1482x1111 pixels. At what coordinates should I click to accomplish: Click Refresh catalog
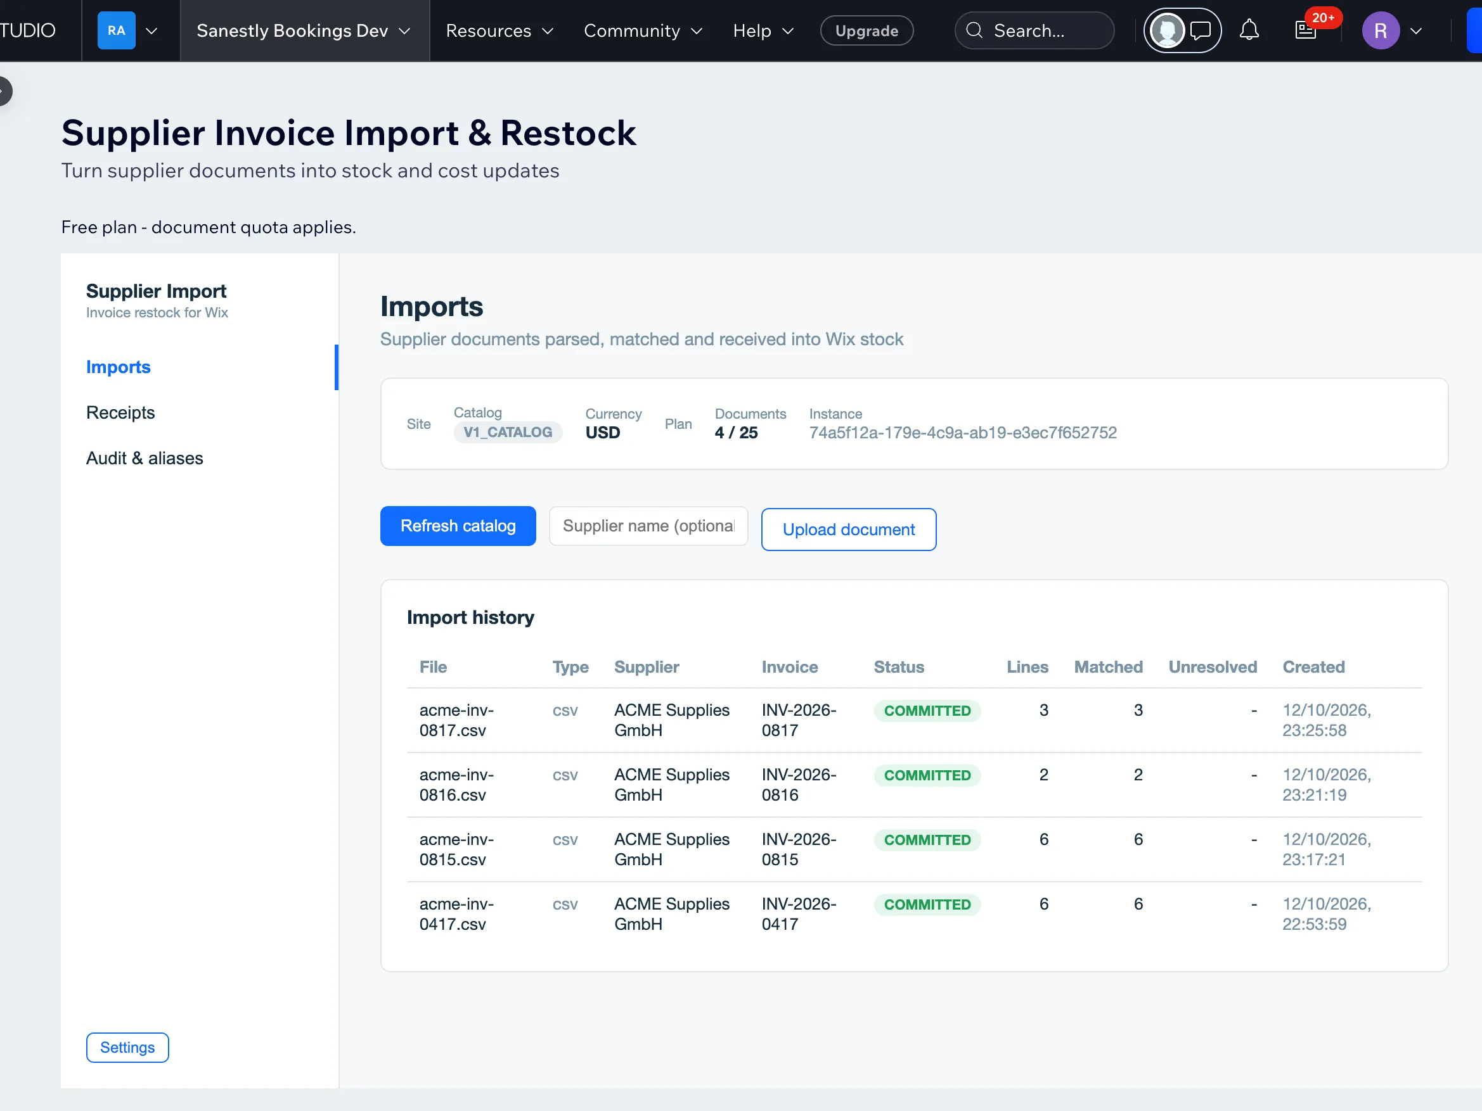pos(458,526)
